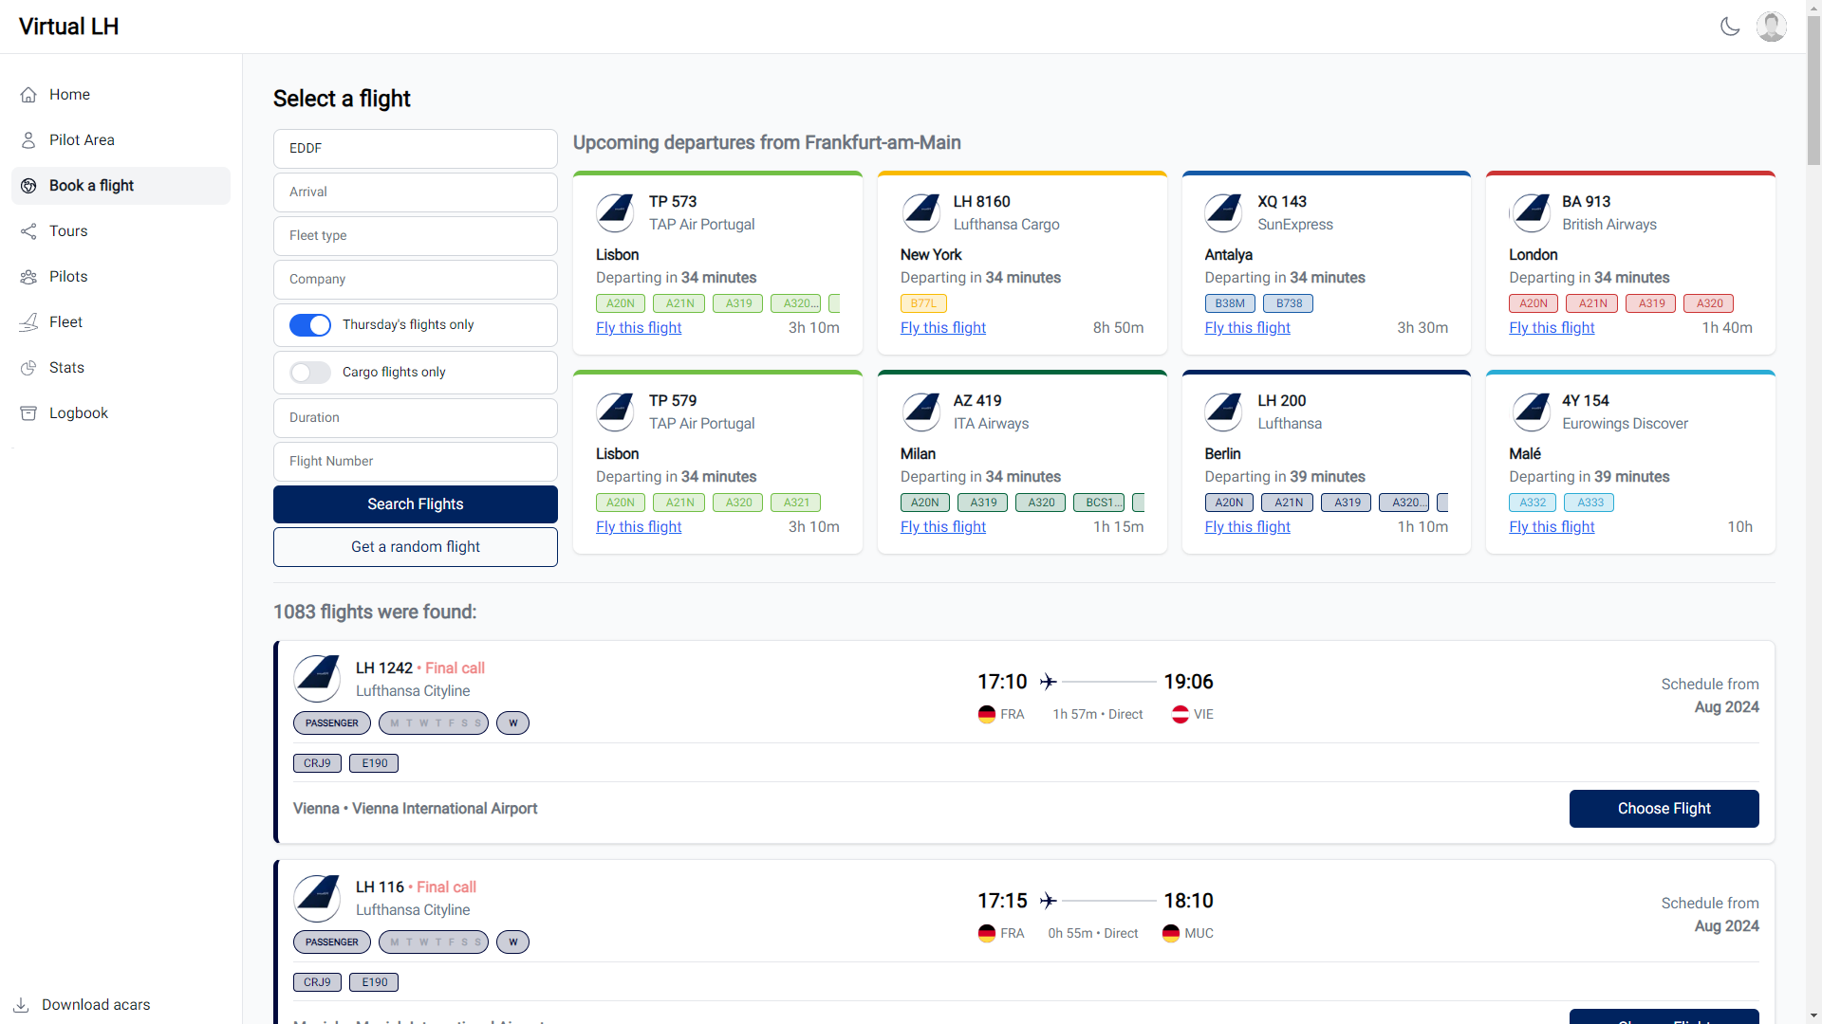
Task: Open Company selector field
Action: pos(416,280)
